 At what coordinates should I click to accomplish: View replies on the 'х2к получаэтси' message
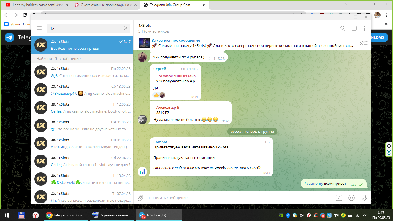click(211, 58)
